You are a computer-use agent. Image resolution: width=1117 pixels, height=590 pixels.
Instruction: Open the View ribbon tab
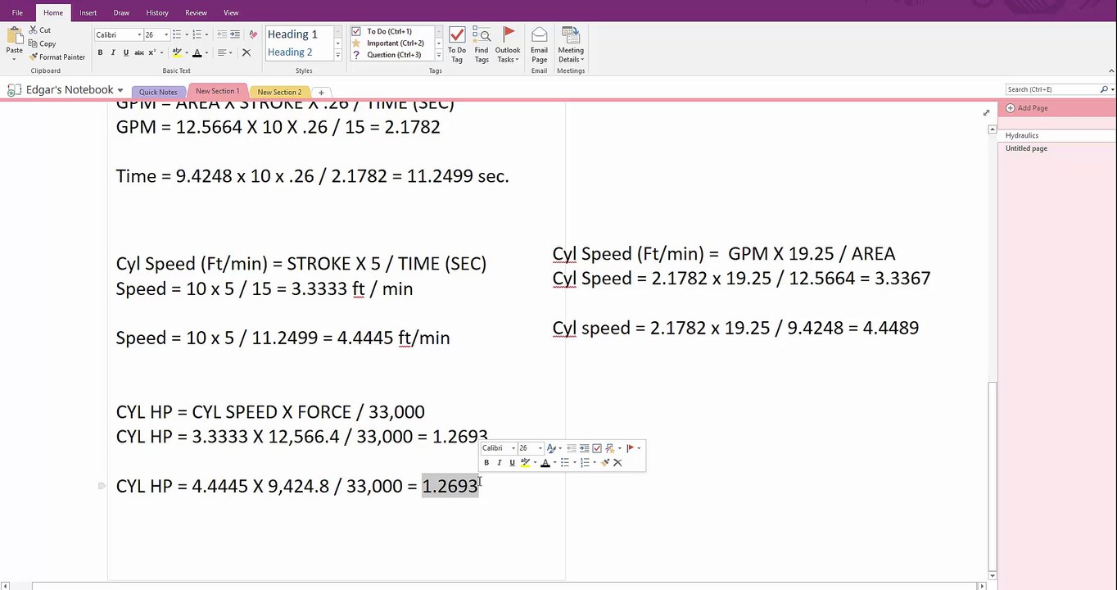tap(231, 12)
